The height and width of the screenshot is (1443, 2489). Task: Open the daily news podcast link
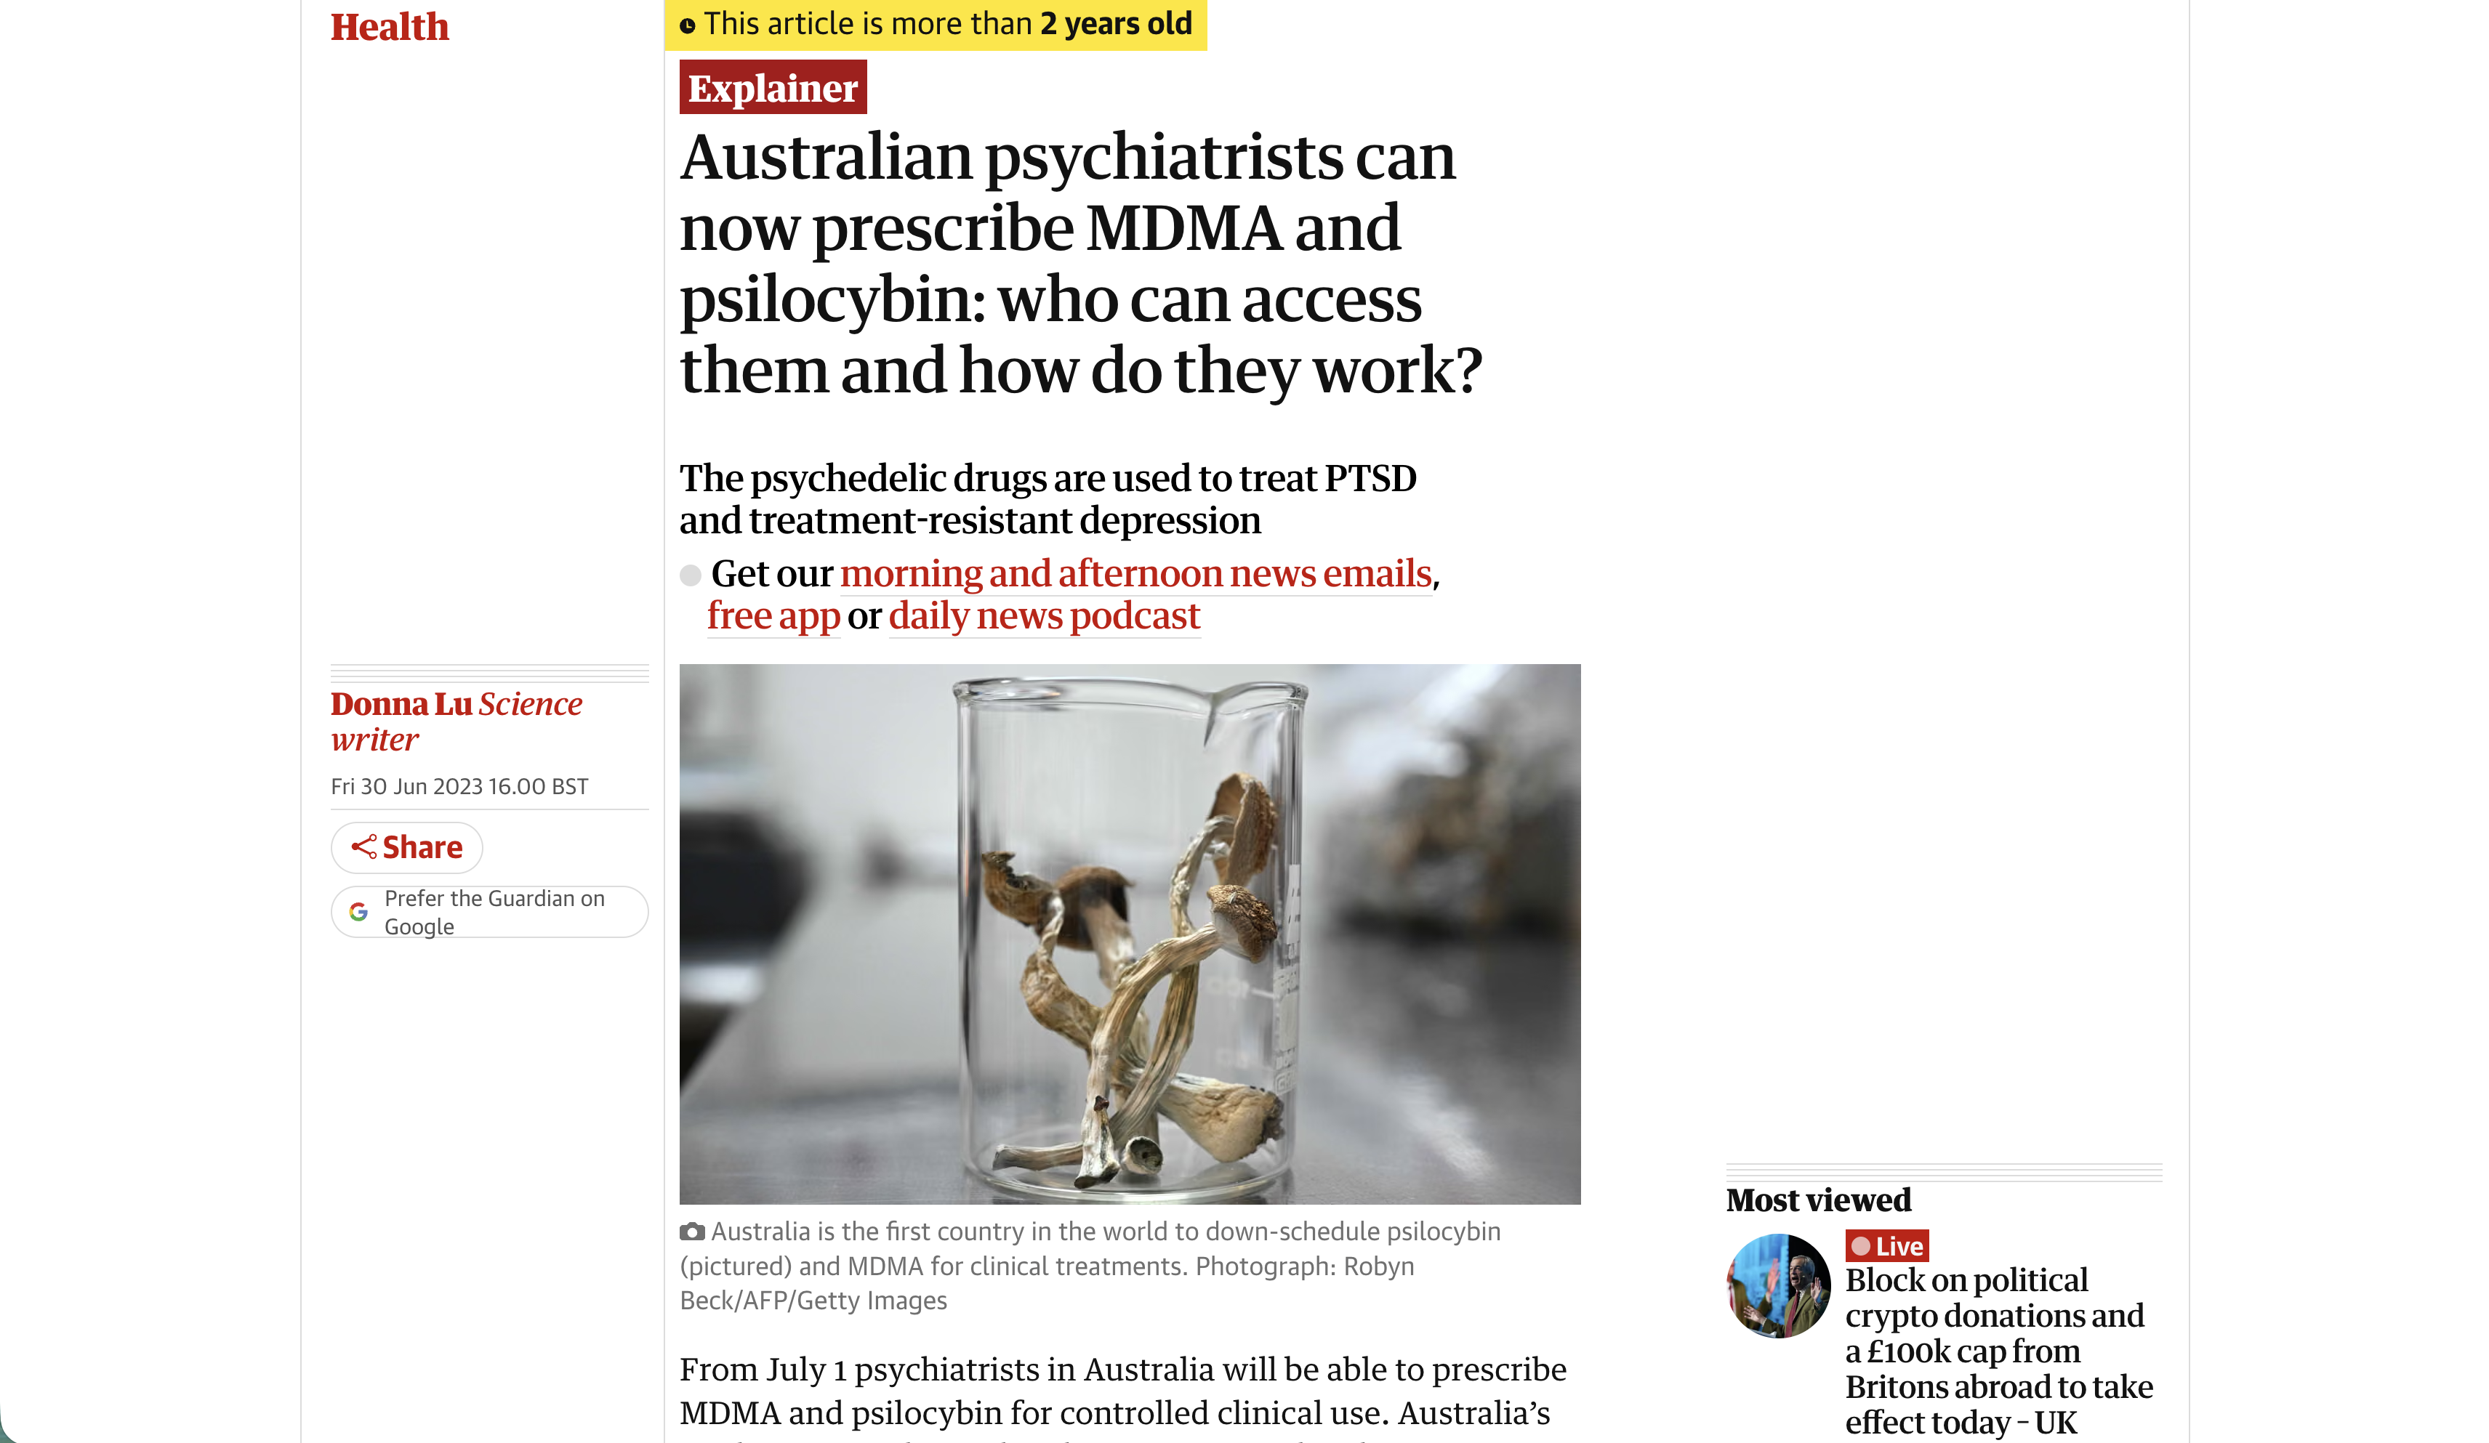1044,616
